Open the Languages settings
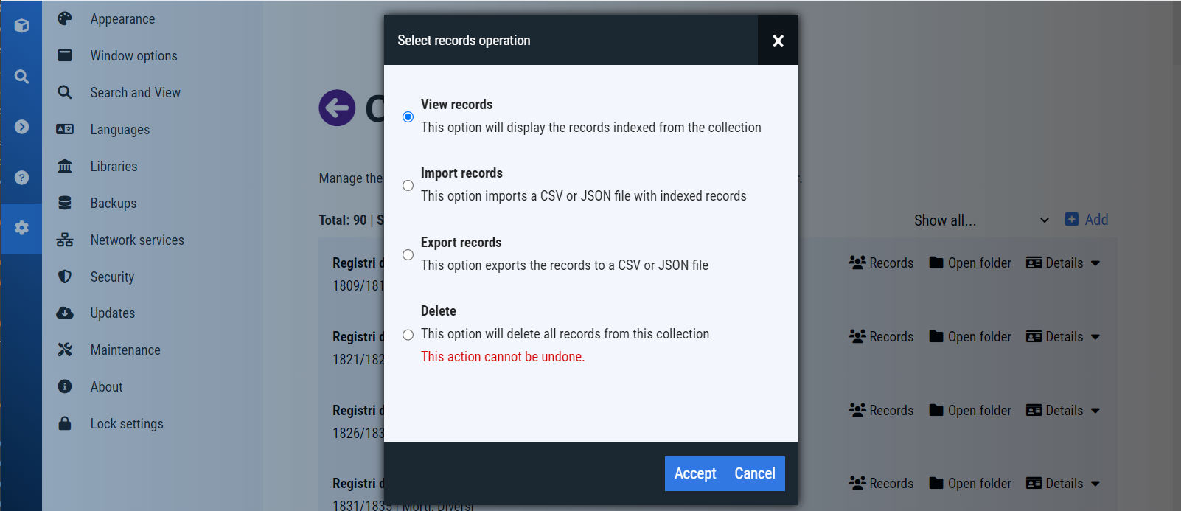Screen dimensions: 1181x511 (119, 130)
